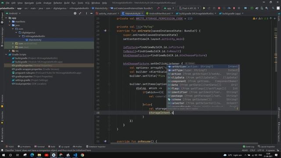Expand the manifests folder
Image resolution: width=281 pixels, height=158 pixels.
click(10, 22)
